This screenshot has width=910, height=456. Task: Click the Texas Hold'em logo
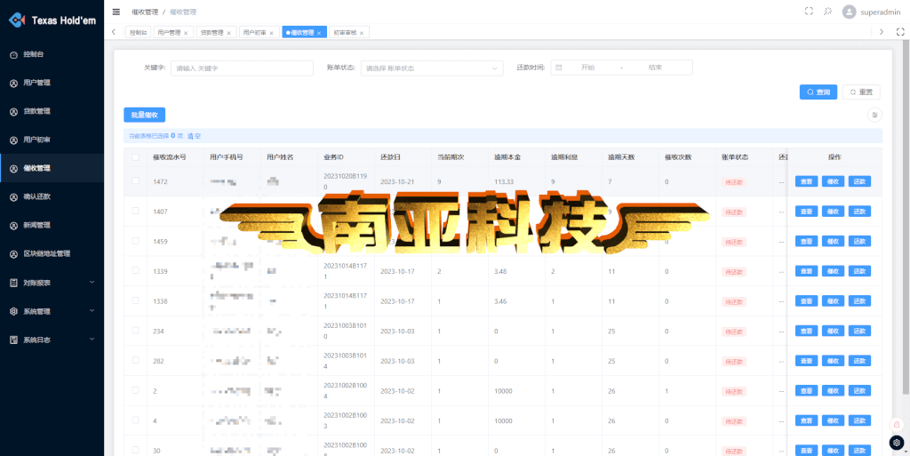click(x=52, y=20)
